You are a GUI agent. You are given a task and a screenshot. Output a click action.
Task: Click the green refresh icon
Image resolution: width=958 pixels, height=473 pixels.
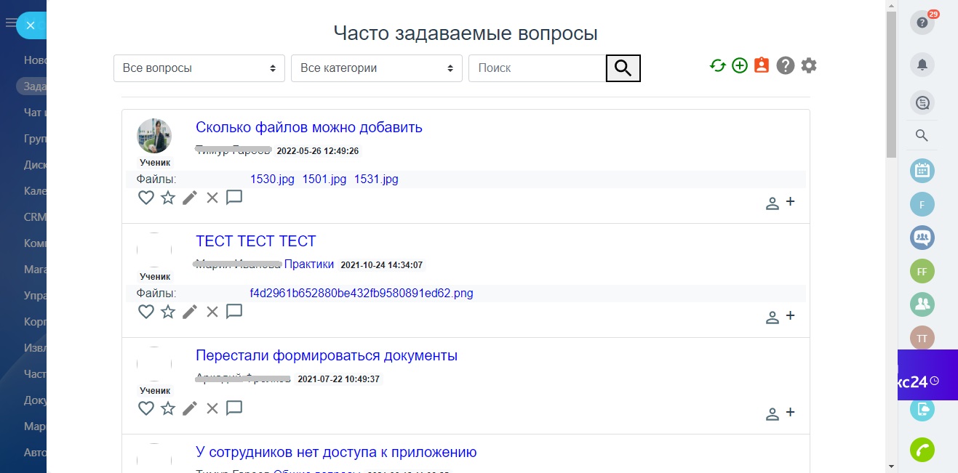718,66
